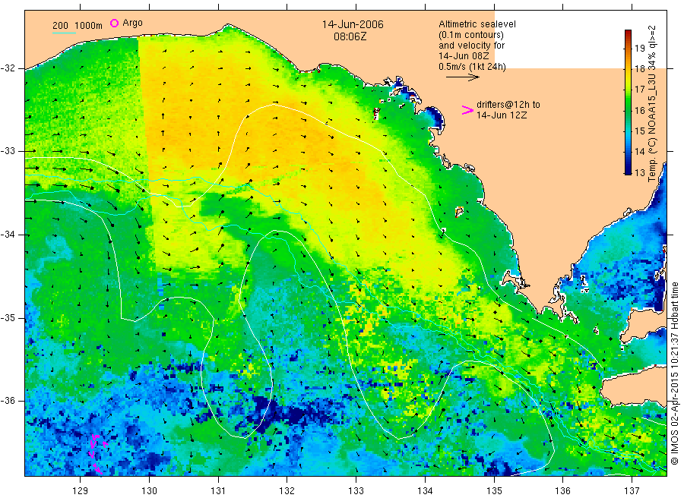Click the '1000m' depth legend label

click(88, 26)
